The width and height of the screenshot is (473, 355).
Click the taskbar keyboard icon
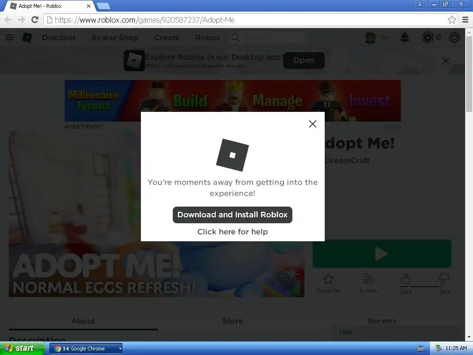(x=420, y=349)
